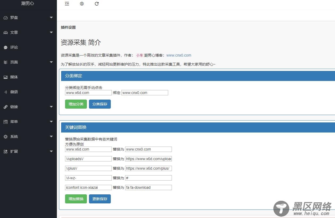Open the 菜单 sidebar menu item

click(14, 122)
